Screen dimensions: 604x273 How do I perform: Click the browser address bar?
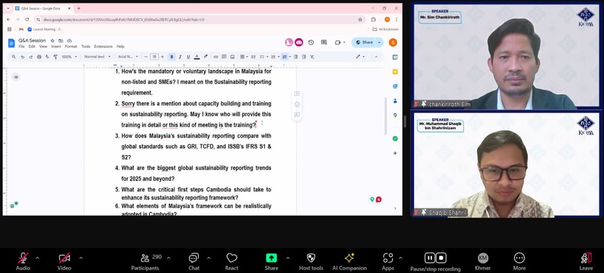199,20
